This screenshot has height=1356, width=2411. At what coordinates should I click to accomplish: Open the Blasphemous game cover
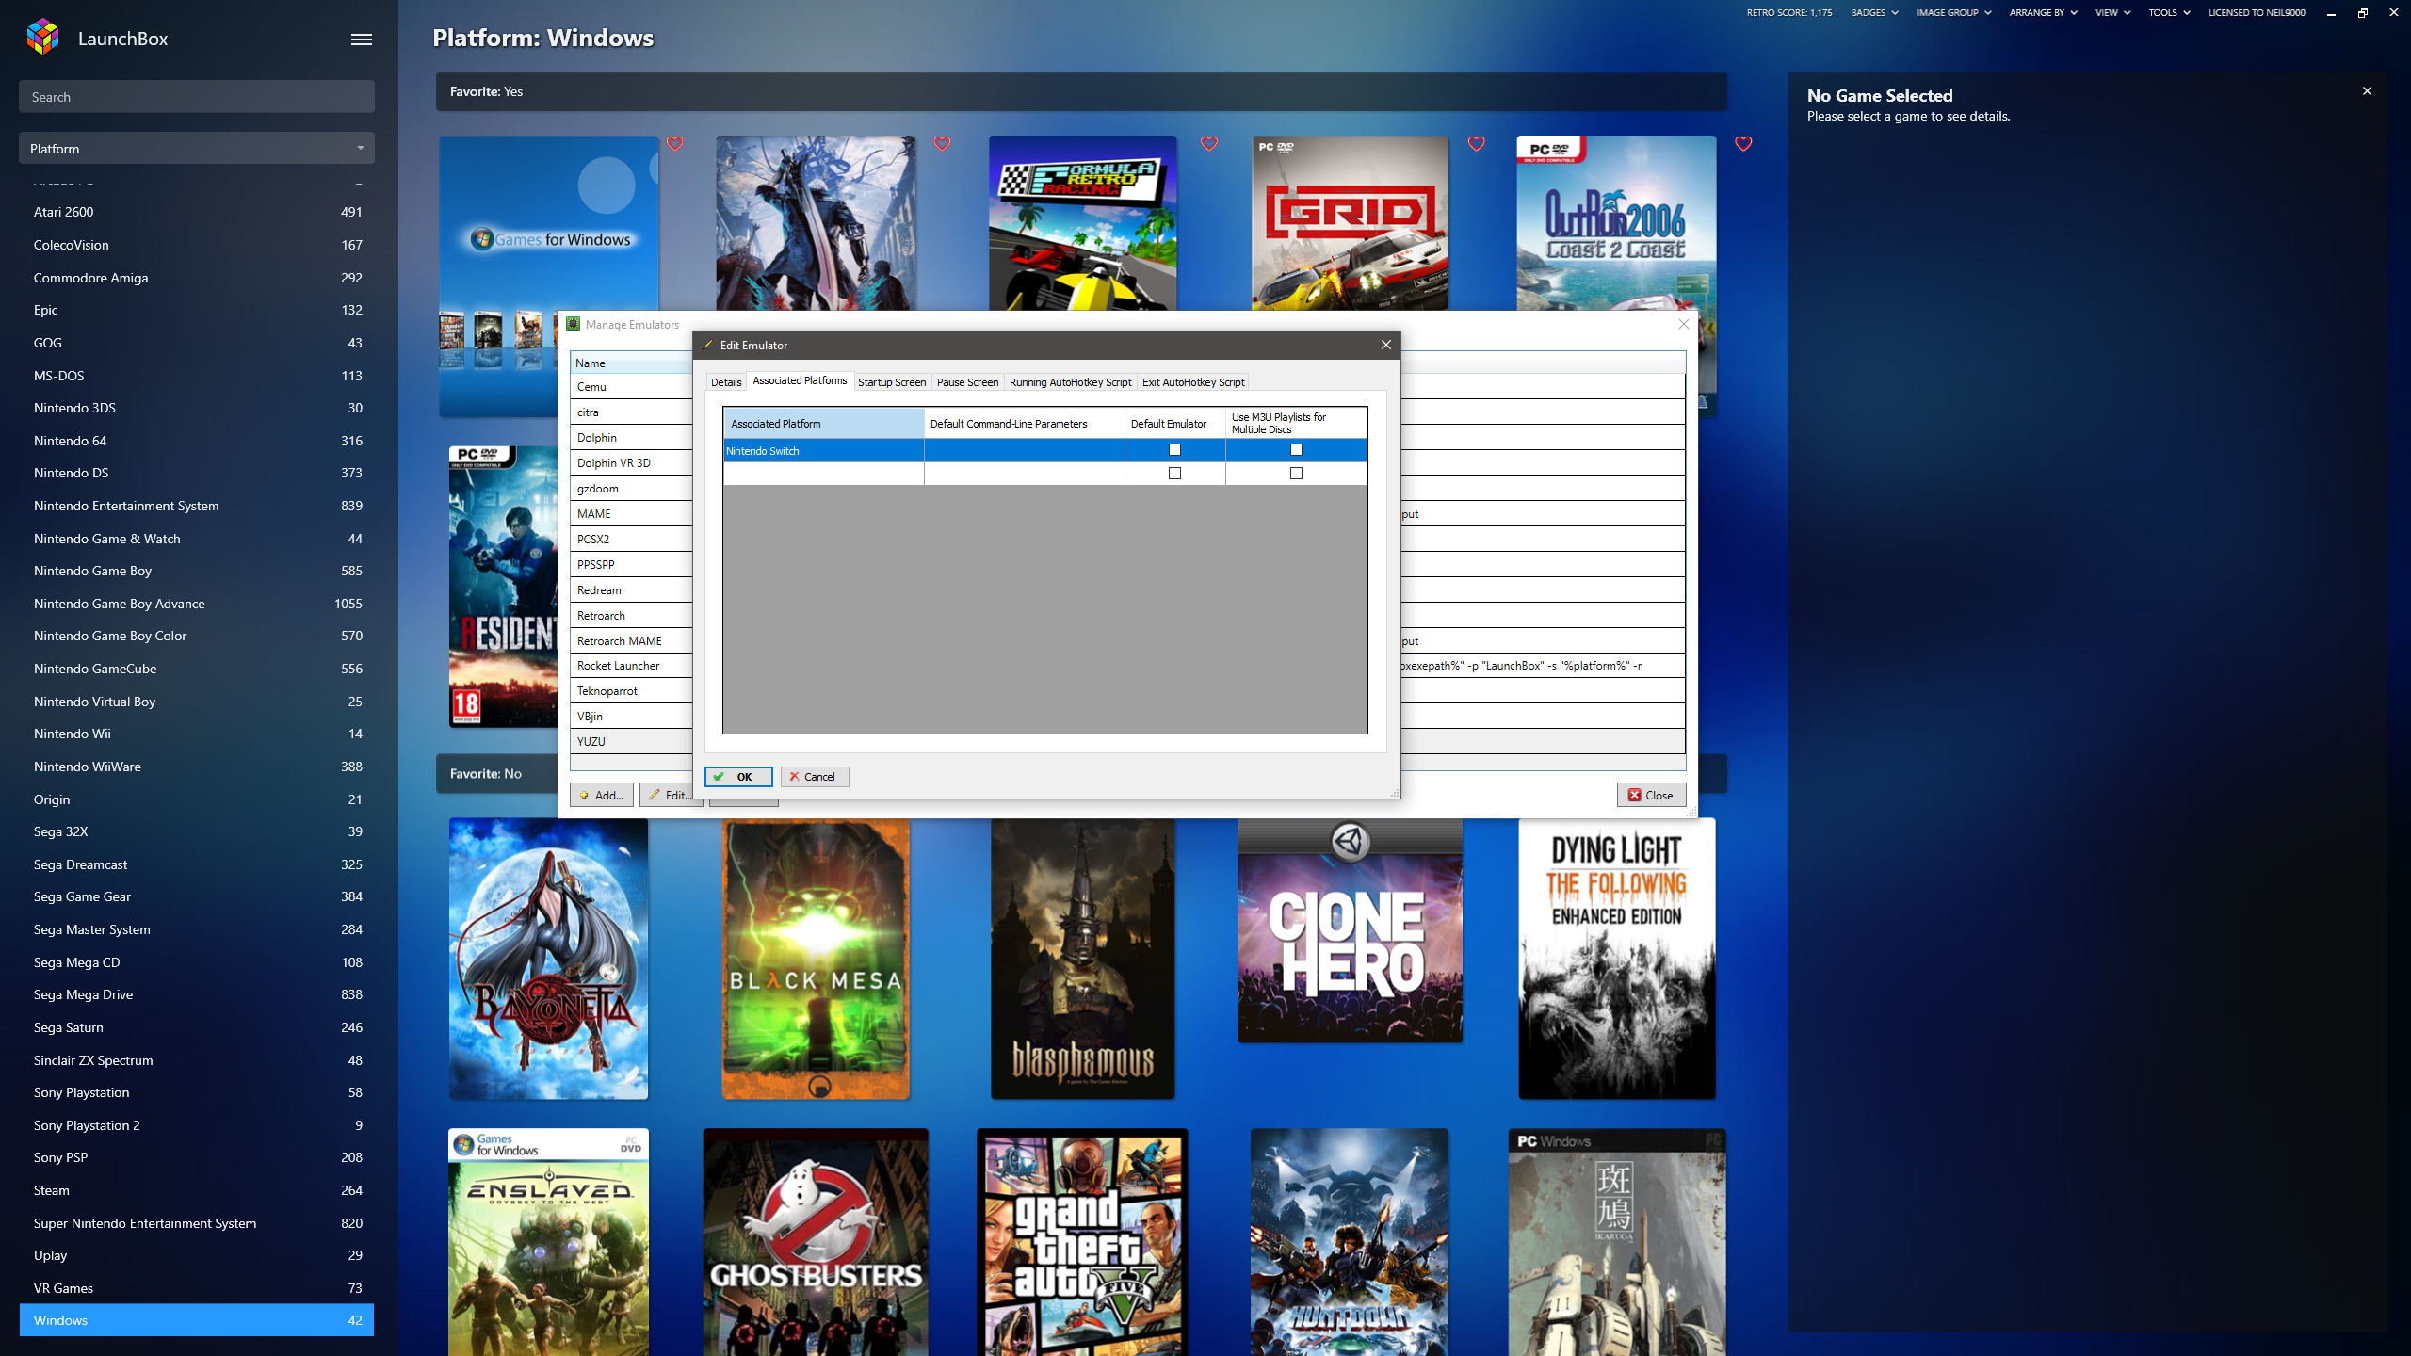[1082, 959]
